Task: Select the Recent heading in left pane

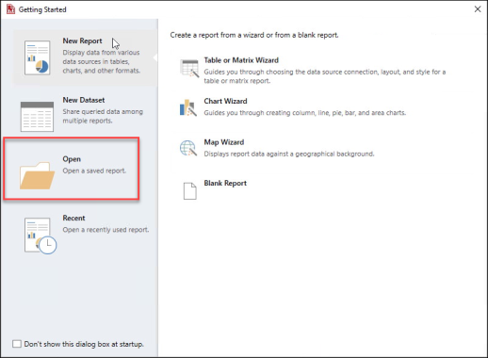Action: (73, 218)
